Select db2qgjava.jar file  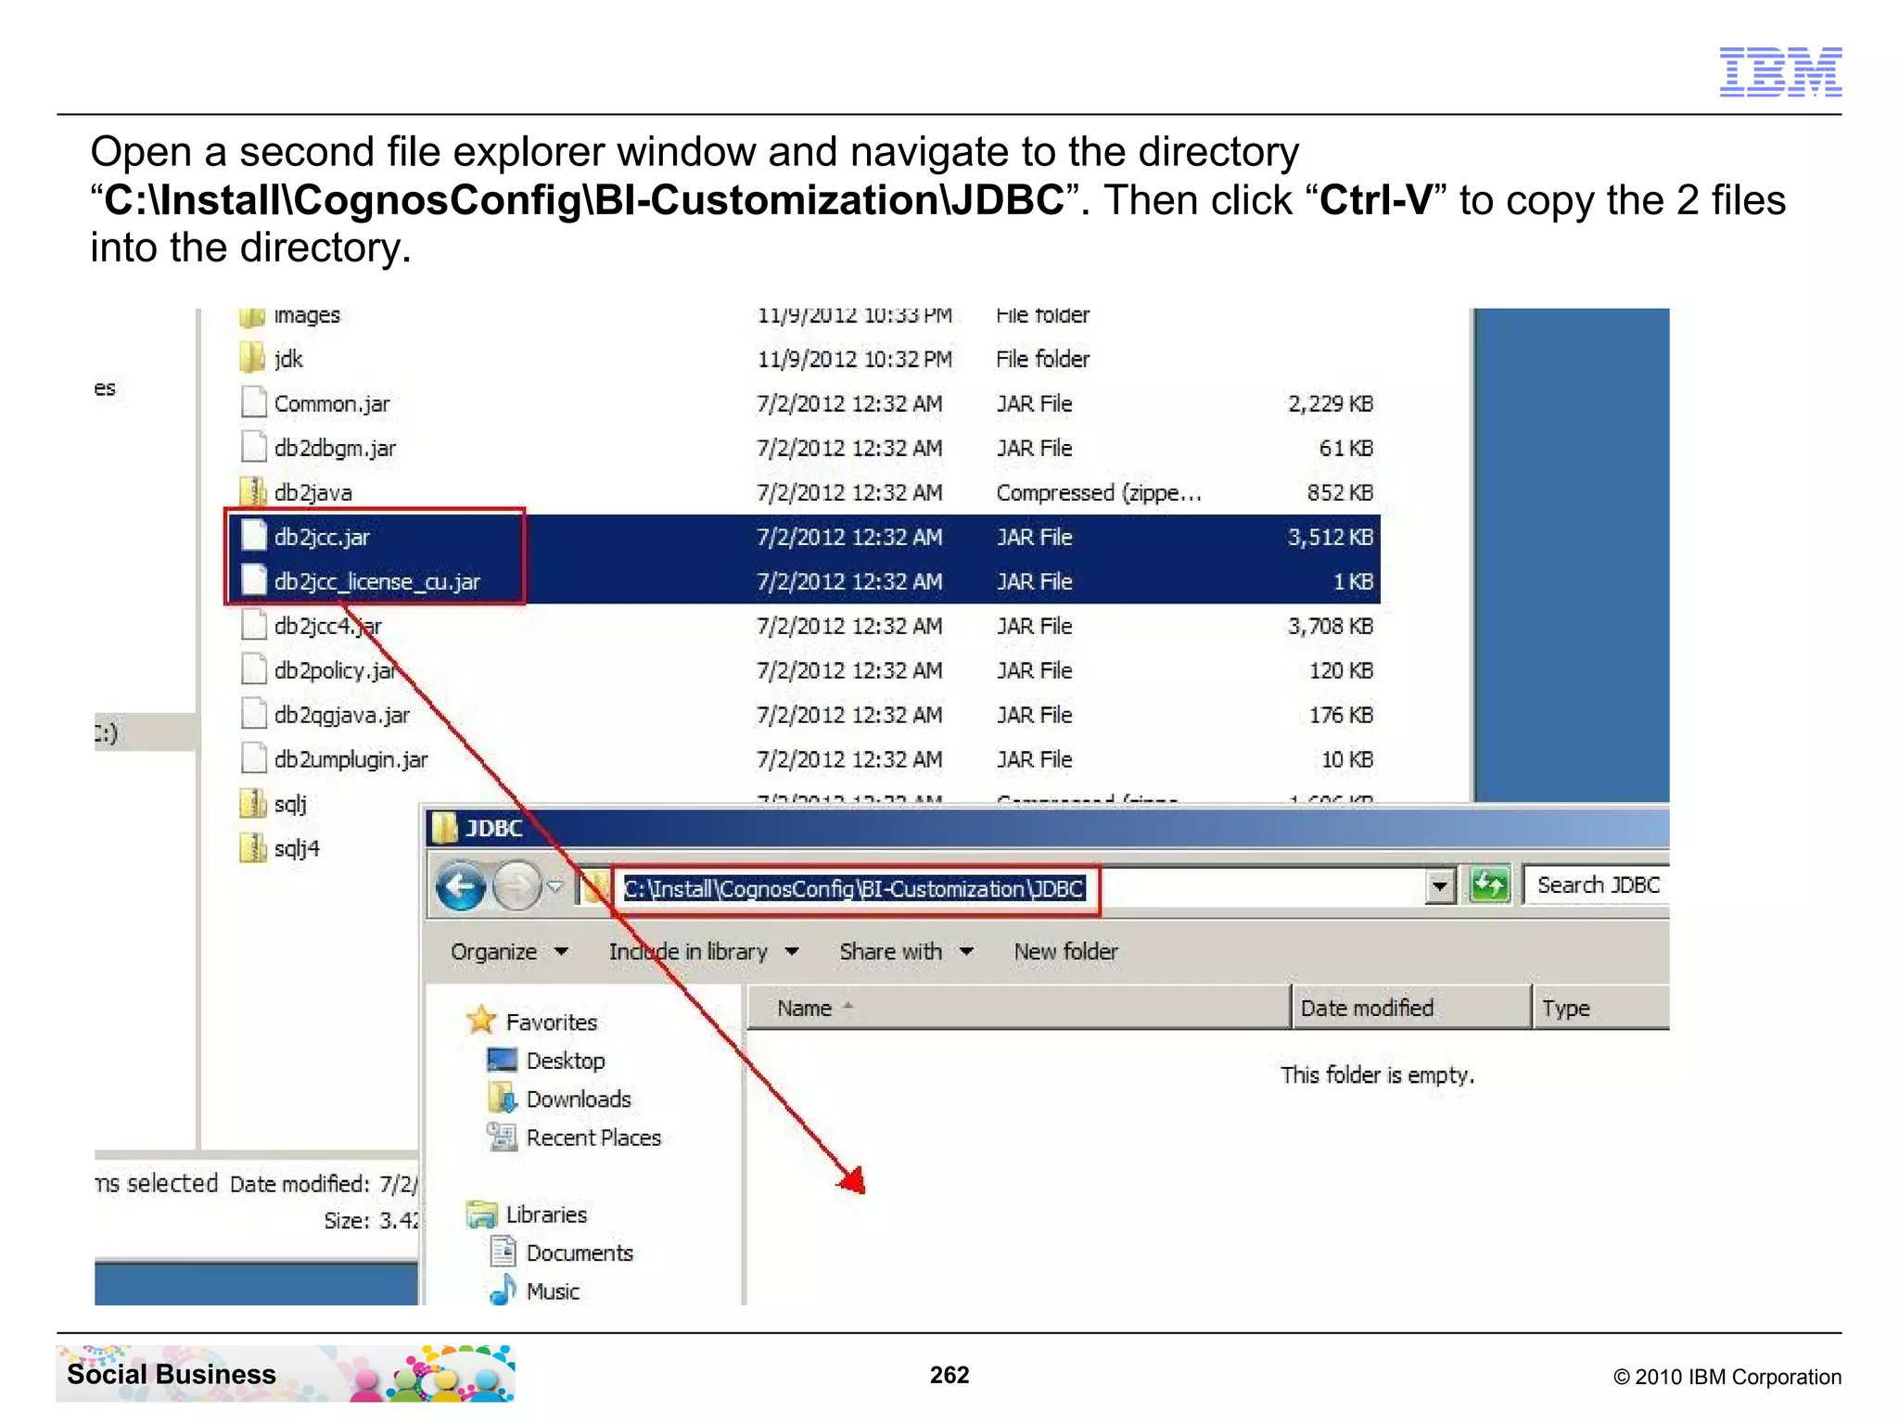click(x=341, y=715)
